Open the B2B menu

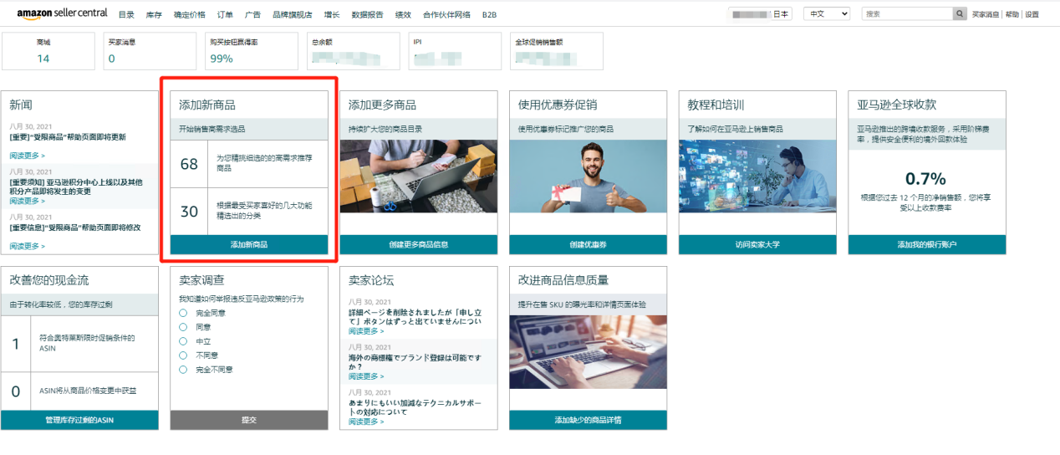coord(489,15)
